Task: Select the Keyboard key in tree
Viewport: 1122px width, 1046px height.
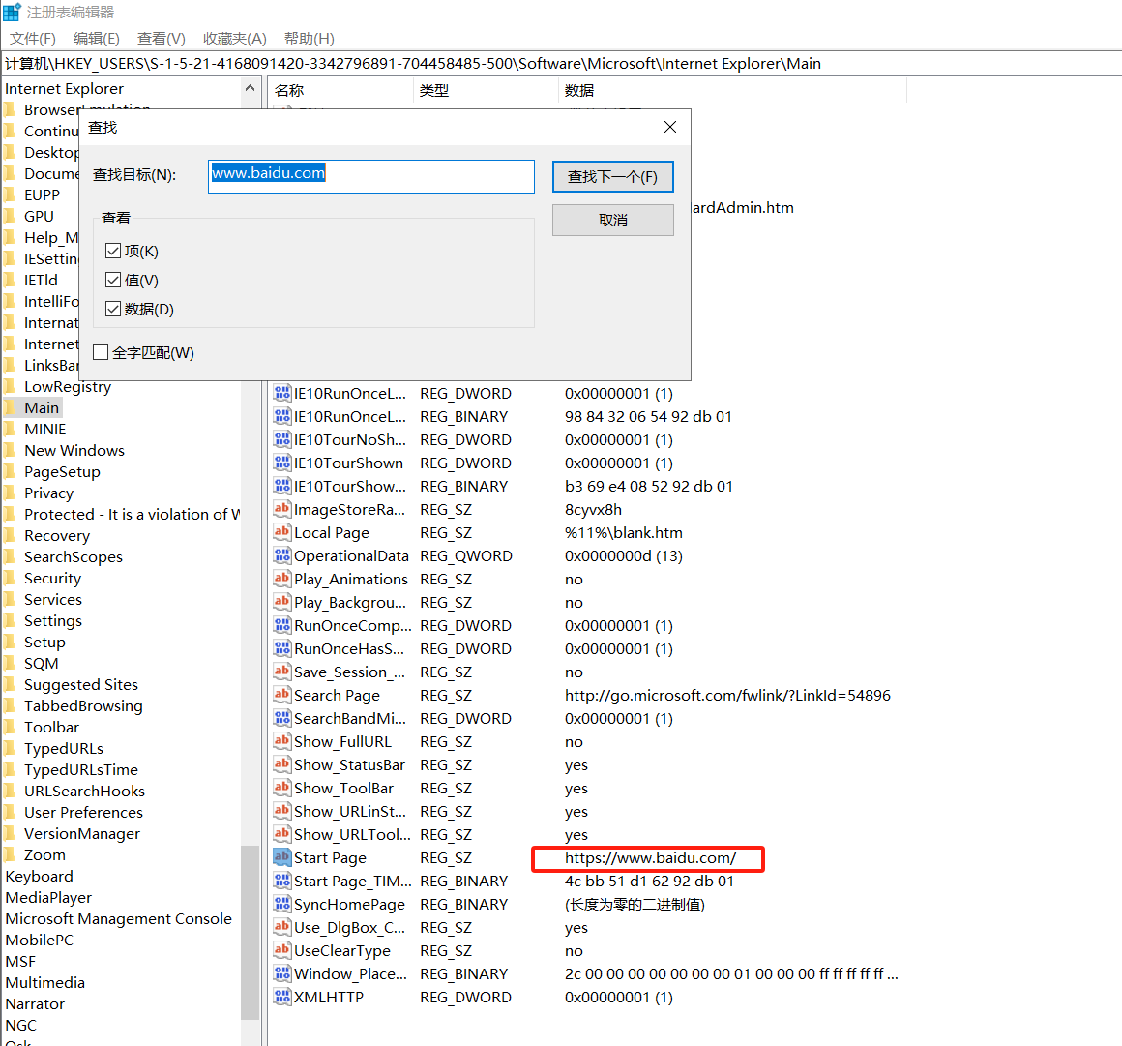Action: pos(40,876)
